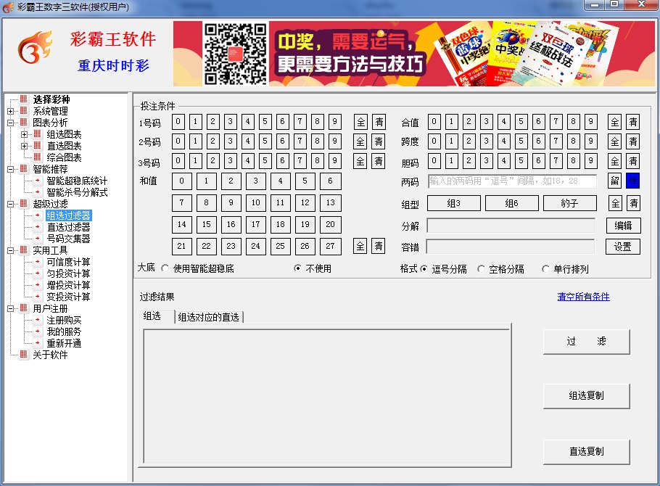Expand the 系统管理 tree node
This screenshot has width=660, height=486.
click(10, 111)
